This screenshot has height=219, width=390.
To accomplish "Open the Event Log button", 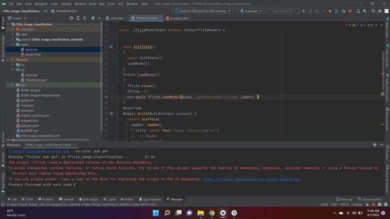I will (x=344, y=200).
